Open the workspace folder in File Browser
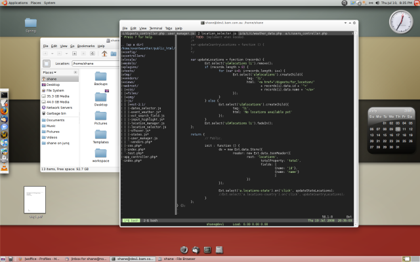Image resolution: width=420 pixels, height=262 pixels. [100, 155]
